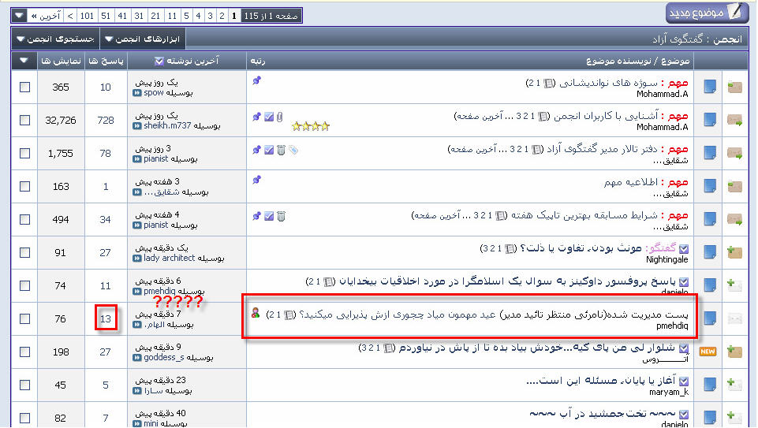Screen dimensions: 758x428
Task: Click the tag icon in 1,755-views row
Action: coord(293,149)
